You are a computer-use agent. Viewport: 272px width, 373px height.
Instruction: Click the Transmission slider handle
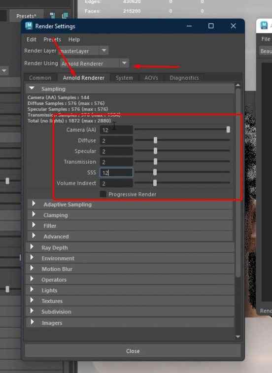[155, 162]
